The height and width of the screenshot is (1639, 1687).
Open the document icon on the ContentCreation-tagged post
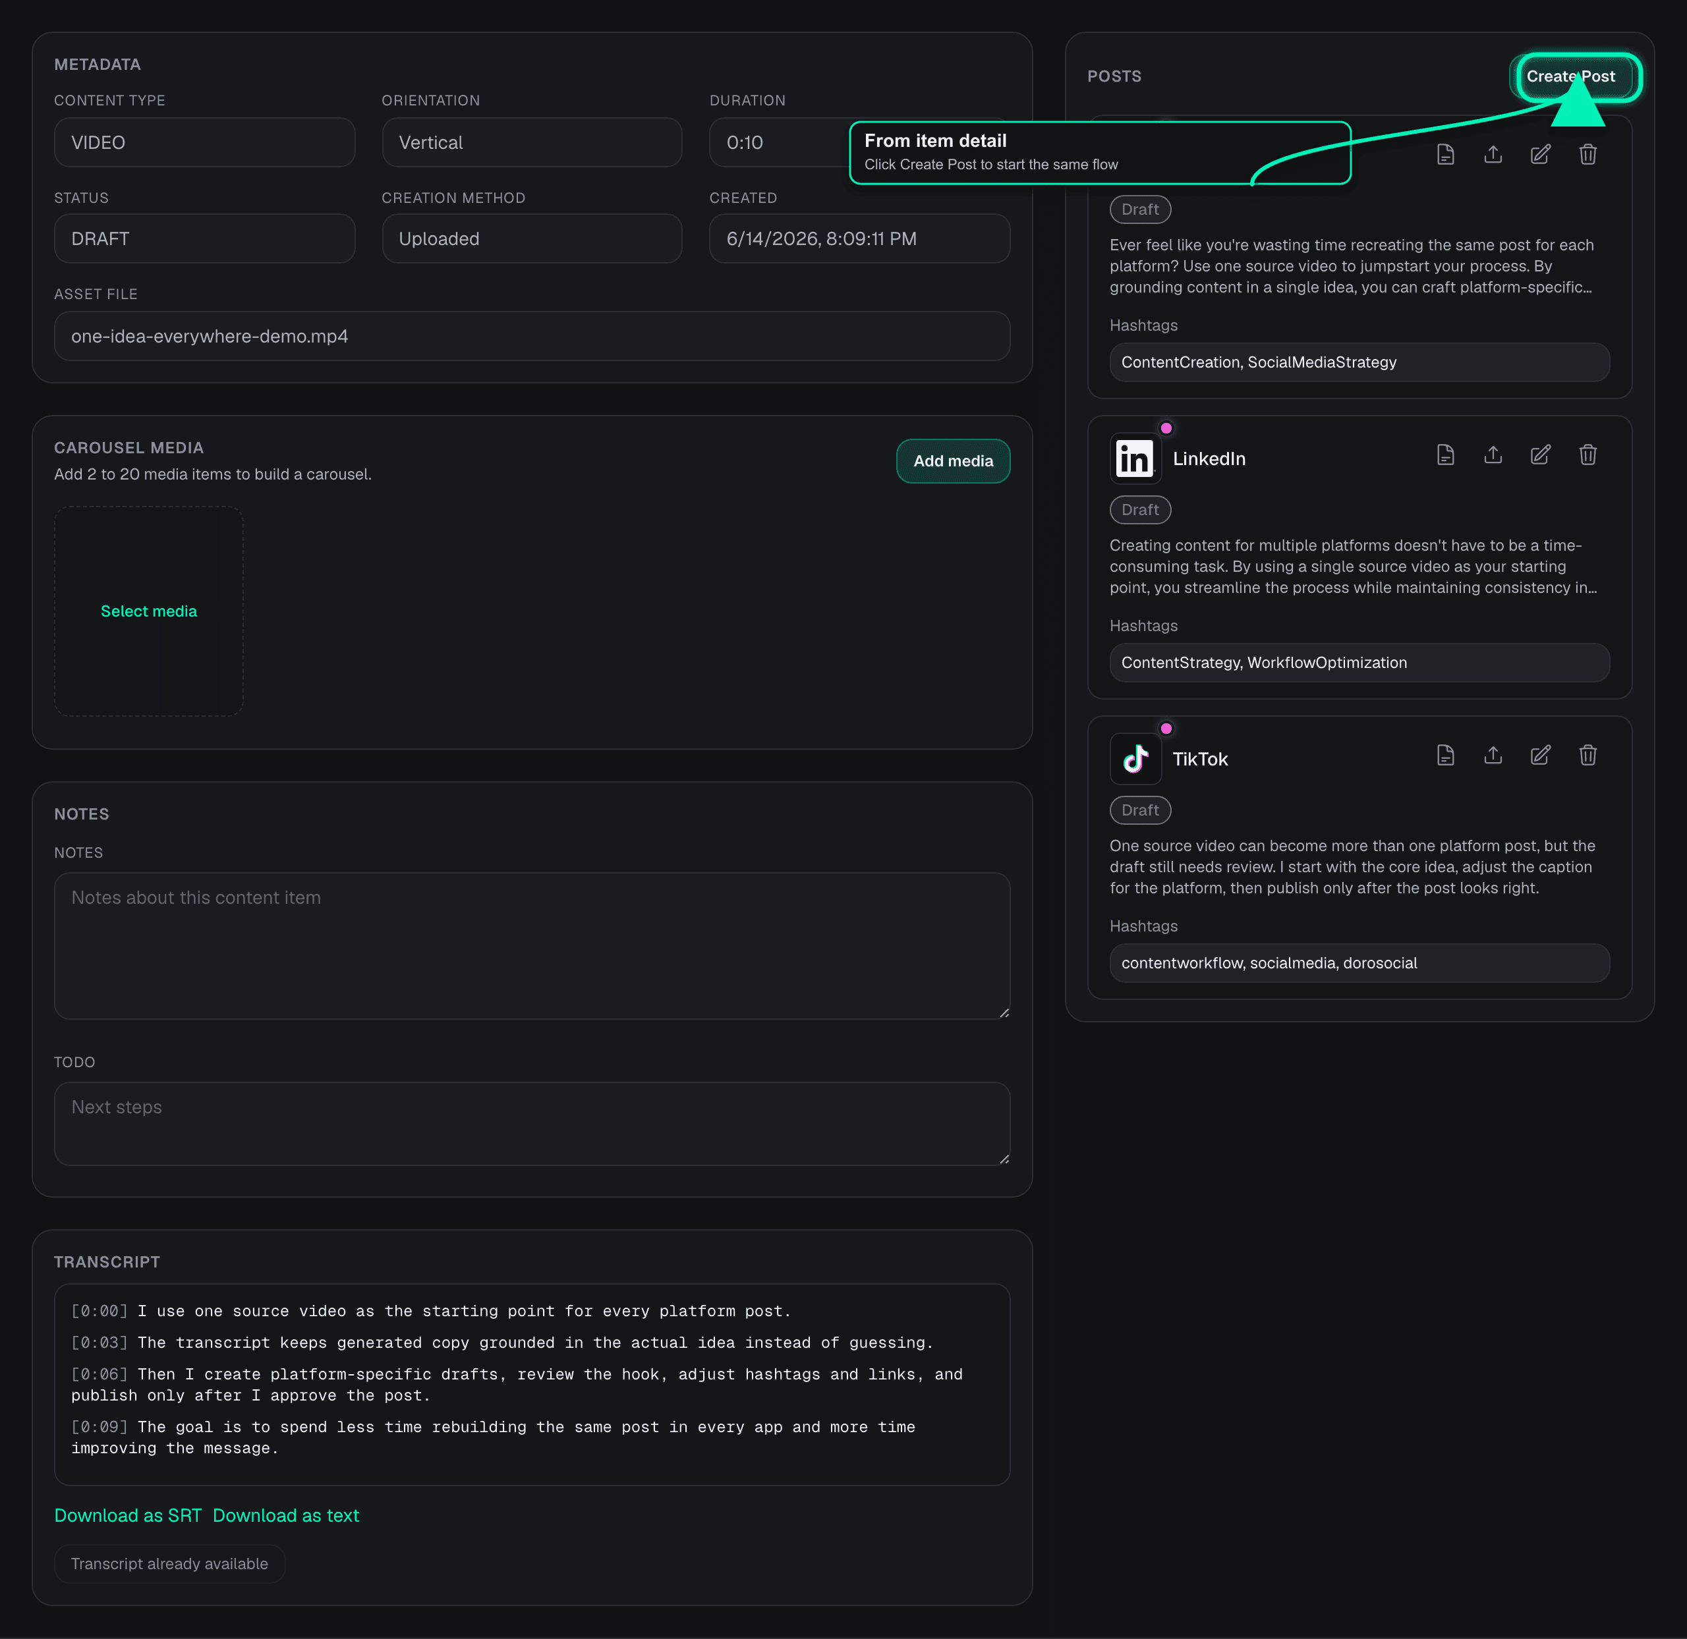pyautogui.click(x=1445, y=154)
